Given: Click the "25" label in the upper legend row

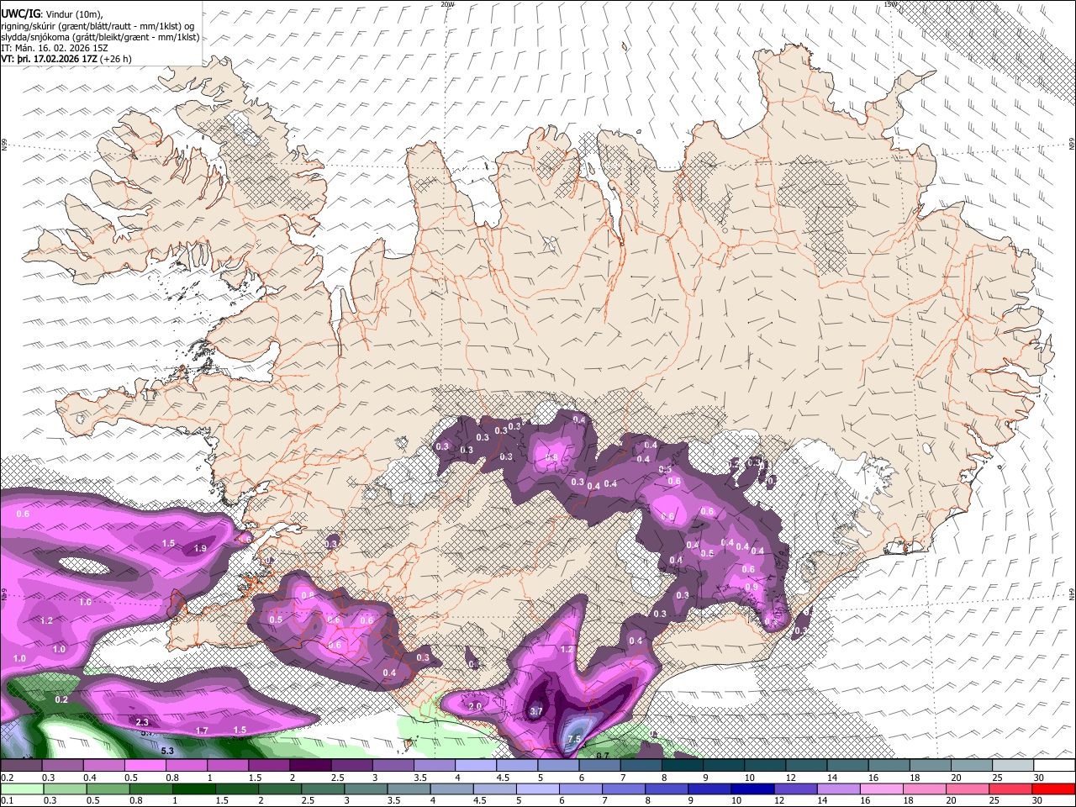Looking at the screenshot, I should click(x=996, y=778).
